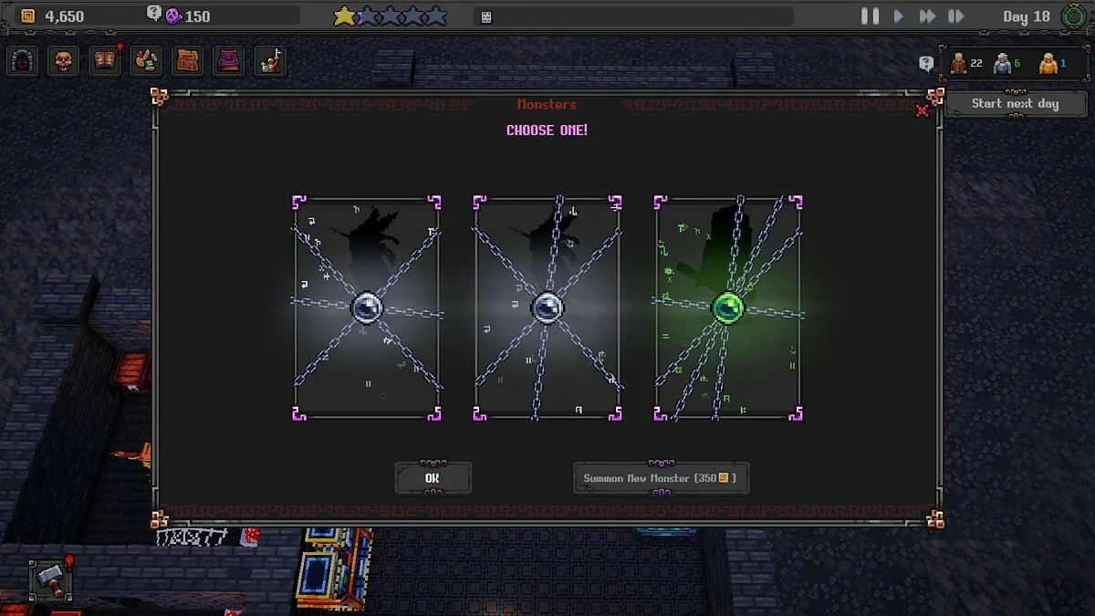Image resolution: width=1095 pixels, height=616 pixels.
Task: Set game to normal play speed
Action: (898, 16)
